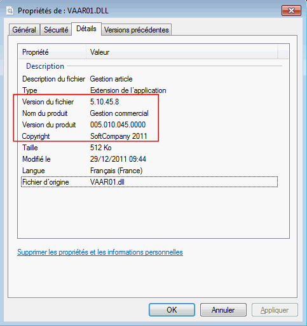
Task: Select the Nom du produit row
Action: tap(149, 113)
